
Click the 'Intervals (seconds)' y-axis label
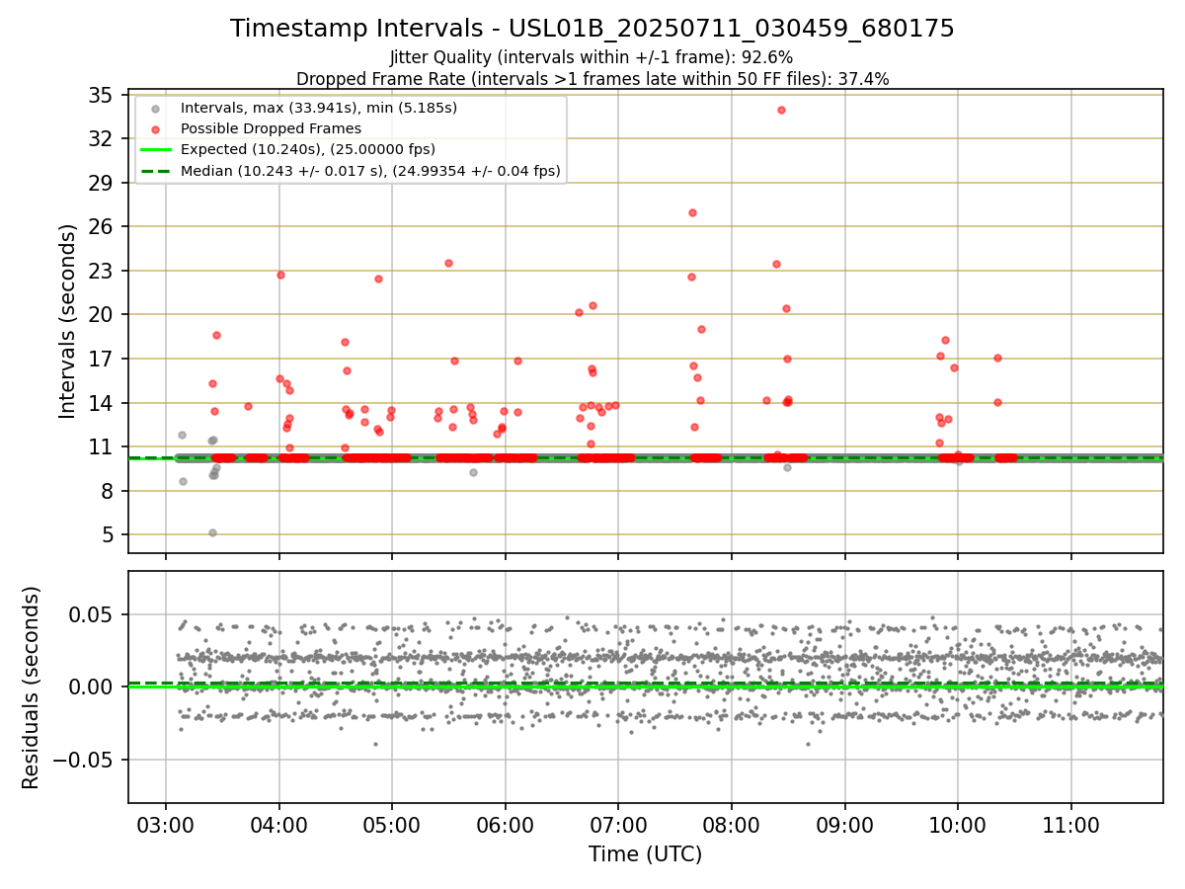67,321
